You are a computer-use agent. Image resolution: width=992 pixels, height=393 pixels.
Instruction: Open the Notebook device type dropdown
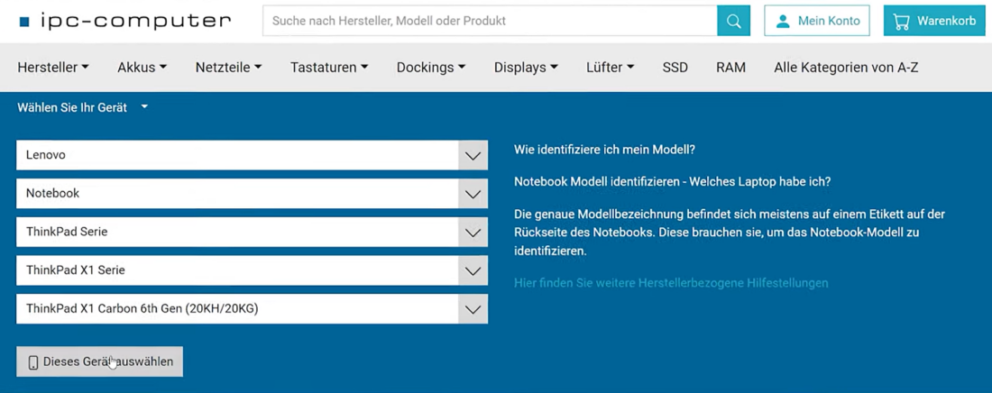coord(252,194)
